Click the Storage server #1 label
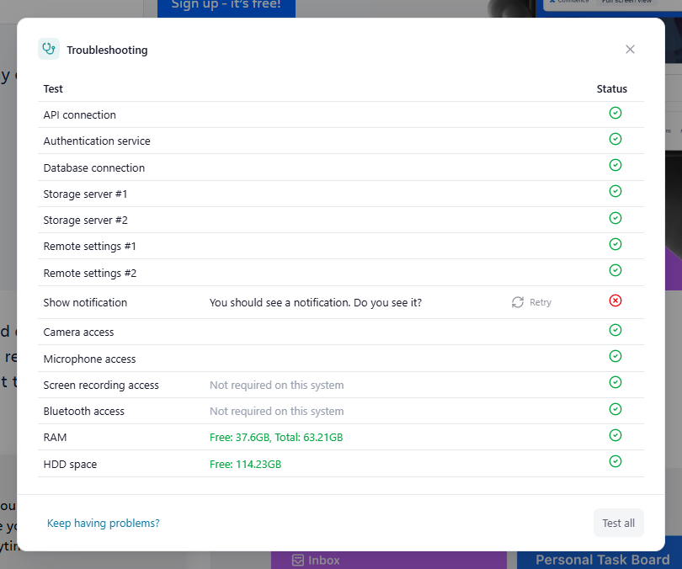682x569 pixels. click(x=85, y=194)
